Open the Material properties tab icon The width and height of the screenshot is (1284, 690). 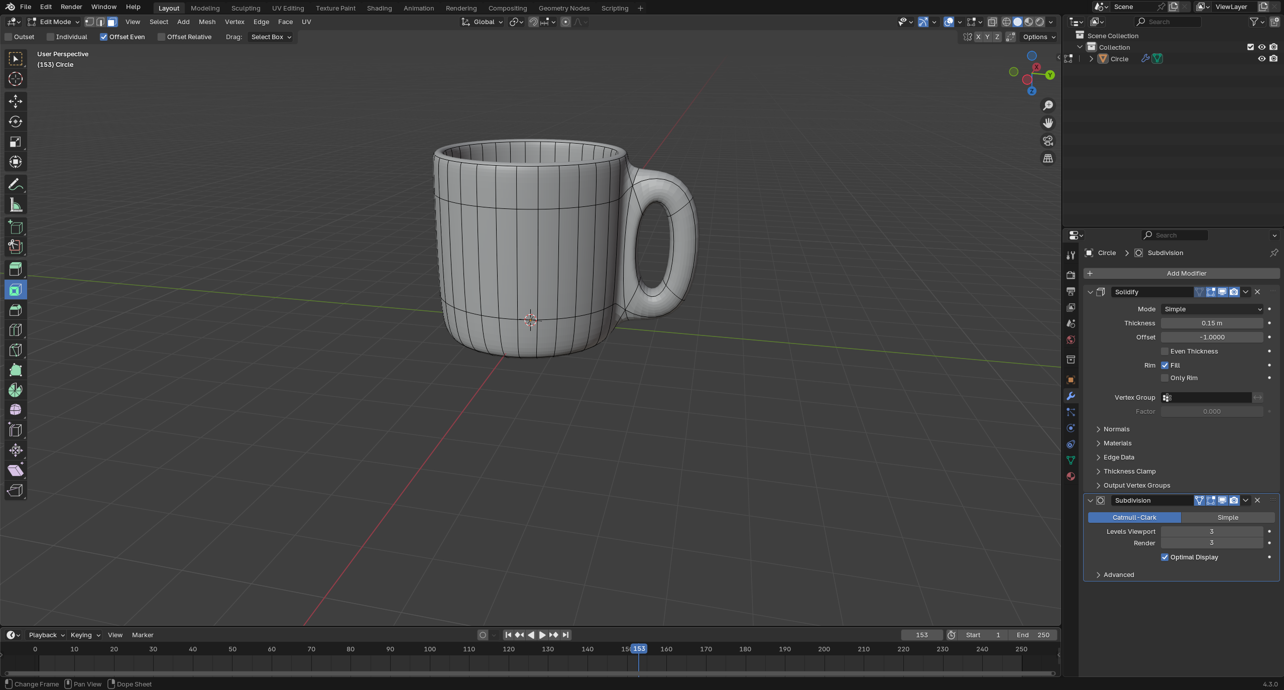pyautogui.click(x=1071, y=476)
